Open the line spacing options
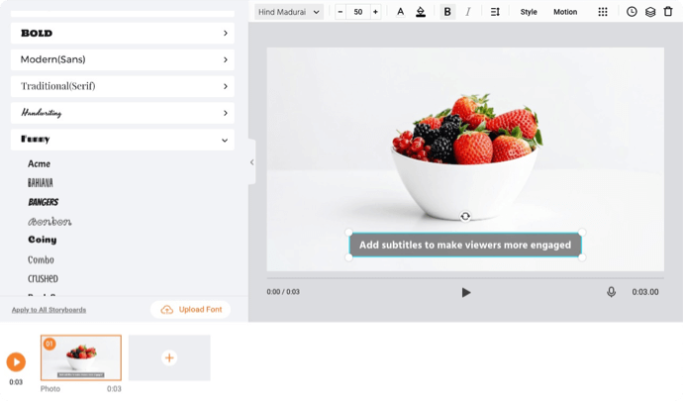683x401 pixels. pyautogui.click(x=495, y=12)
